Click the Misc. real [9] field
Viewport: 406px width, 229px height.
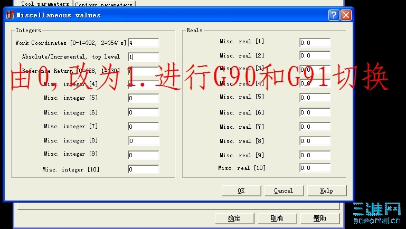point(315,155)
